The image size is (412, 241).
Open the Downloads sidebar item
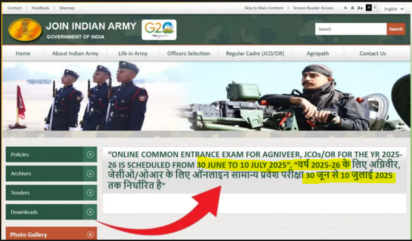pos(51,212)
